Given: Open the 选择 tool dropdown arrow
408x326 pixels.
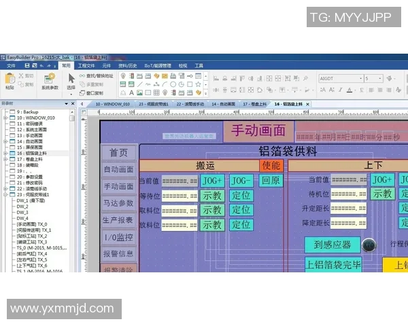Looking at the screenshot, I should [71, 94].
